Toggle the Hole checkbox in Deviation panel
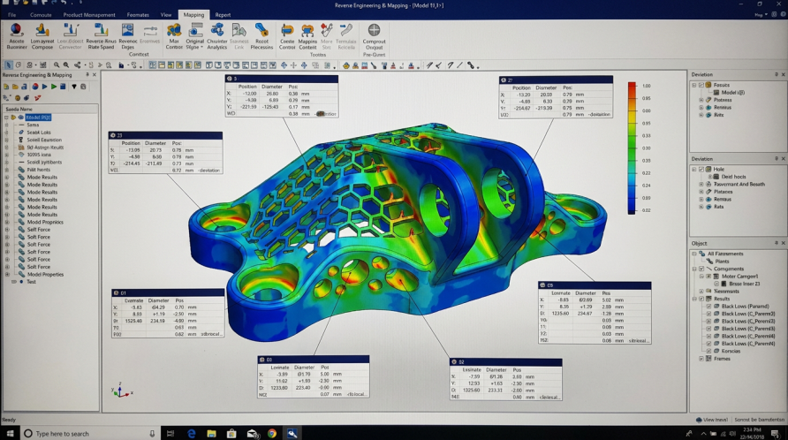788x440 pixels. pos(701,169)
